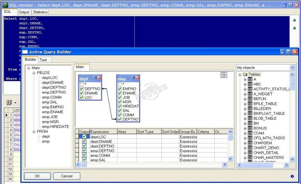Click the Tables folder icon

(245, 74)
